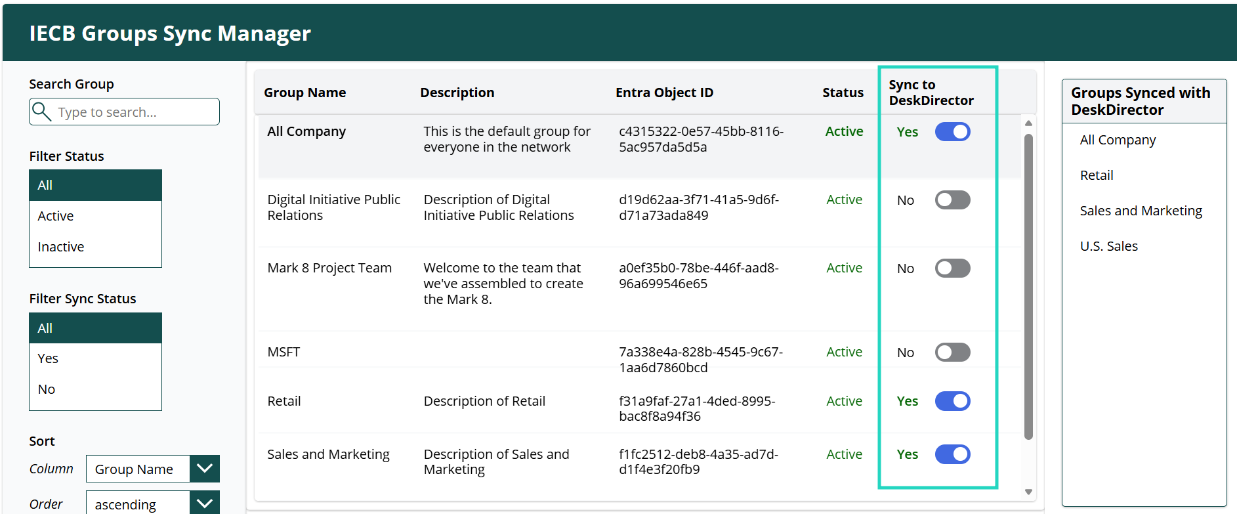The width and height of the screenshot is (1237, 514).
Task: Expand the sort Order dropdown arrow
Action: pyautogui.click(x=205, y=503)
